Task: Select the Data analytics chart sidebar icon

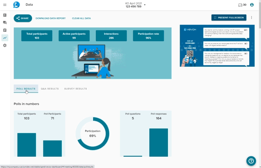Action: [5, 38]
